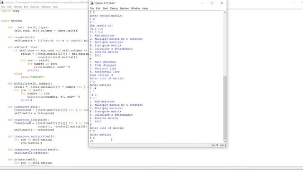Image resolution: width=303 pixels, height=170 pixels.
Task: Click the Python Shell title bar icon
Action: coord(92,3)
